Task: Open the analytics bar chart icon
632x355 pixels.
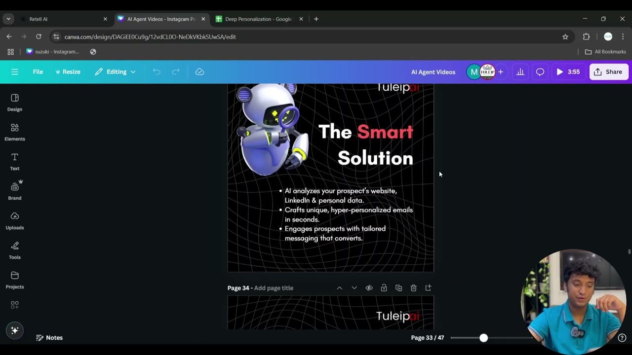Action: point(520,72)
